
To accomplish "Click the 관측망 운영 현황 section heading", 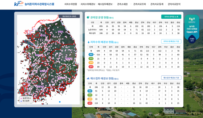I will [x=102, y=17].
